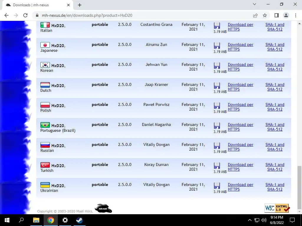Open SHA-1 and SHA-512 link for Turkish
The image size is (302, 226).
[x=275, y=167]
